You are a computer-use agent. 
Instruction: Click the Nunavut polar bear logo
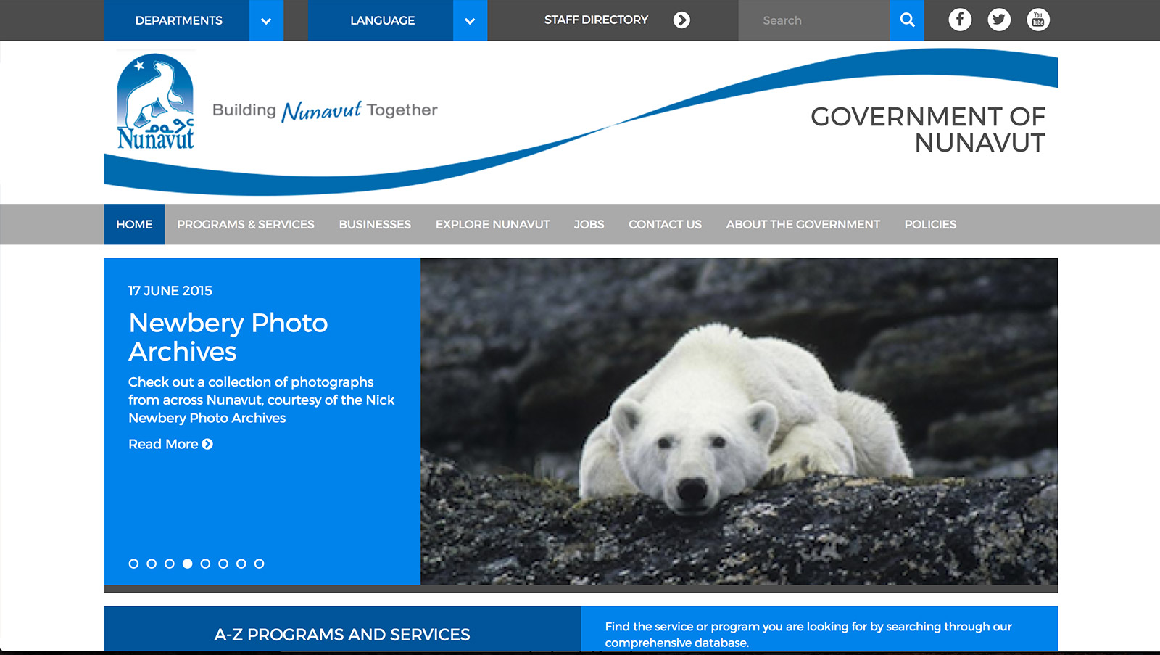(156, 102)
